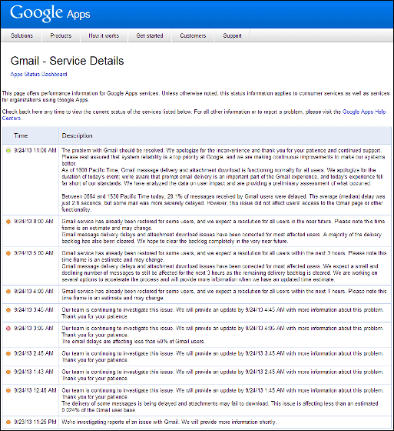
Task: Click the Google Apps logo
Action: pyautogui.click(x=50, y=13)
